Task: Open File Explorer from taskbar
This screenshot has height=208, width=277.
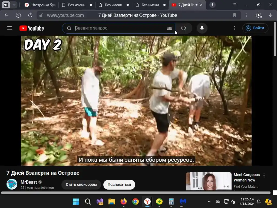Action: 112,201
